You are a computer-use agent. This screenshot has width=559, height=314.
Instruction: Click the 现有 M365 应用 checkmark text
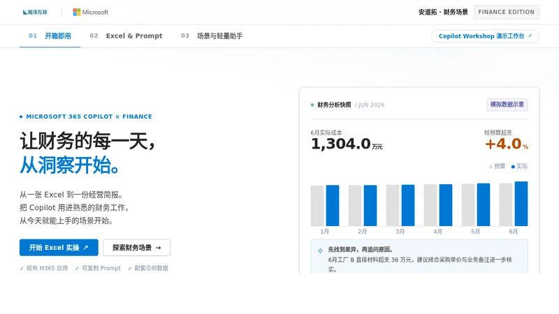click(44, 268)
